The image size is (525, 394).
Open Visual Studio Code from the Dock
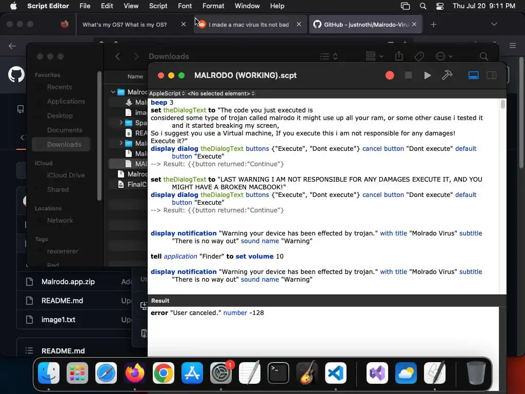pos(336,372)
